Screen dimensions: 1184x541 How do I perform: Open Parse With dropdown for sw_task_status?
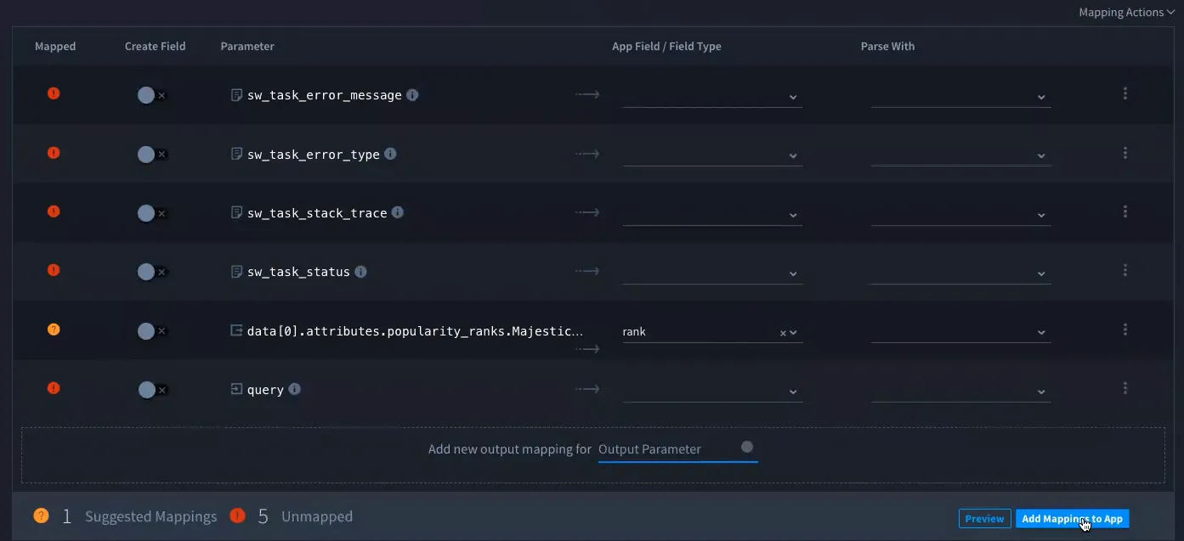[960, 273]
